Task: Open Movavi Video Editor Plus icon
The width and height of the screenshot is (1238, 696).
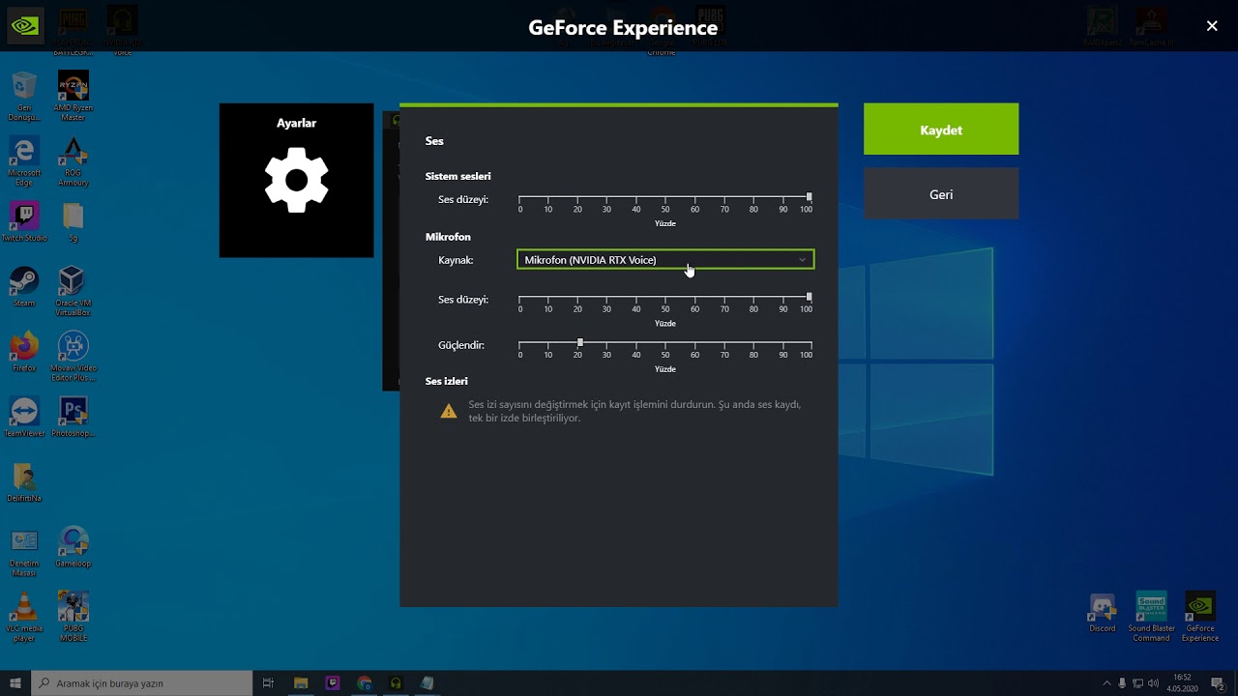Action: click(74, 357)
